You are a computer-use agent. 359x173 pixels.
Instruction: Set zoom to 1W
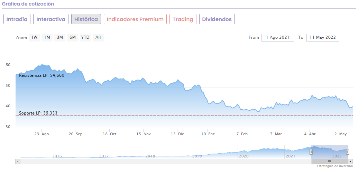tap(34, 37)
